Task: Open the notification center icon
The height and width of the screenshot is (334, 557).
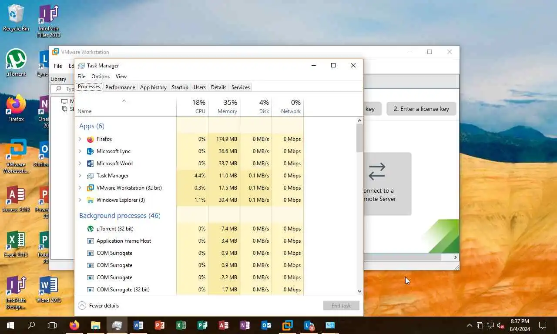Action: click(543, 325)
